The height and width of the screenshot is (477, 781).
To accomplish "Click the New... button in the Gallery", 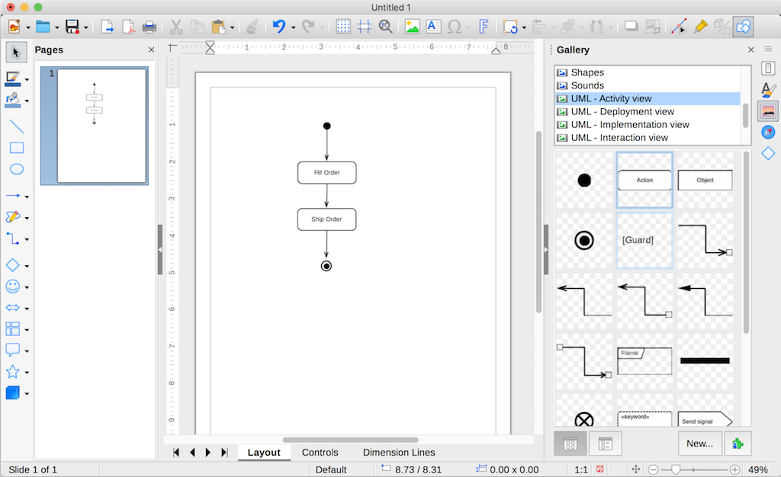I will coord(699,443).
